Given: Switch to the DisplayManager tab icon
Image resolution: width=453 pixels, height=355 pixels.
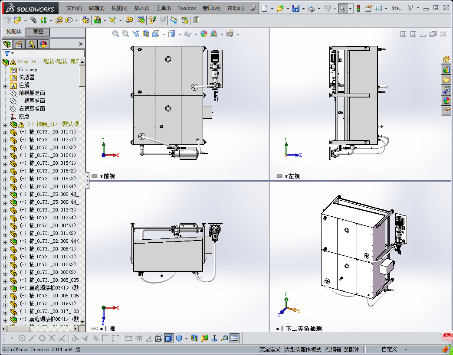Looking at the screenshot, I should click(43, 44).
